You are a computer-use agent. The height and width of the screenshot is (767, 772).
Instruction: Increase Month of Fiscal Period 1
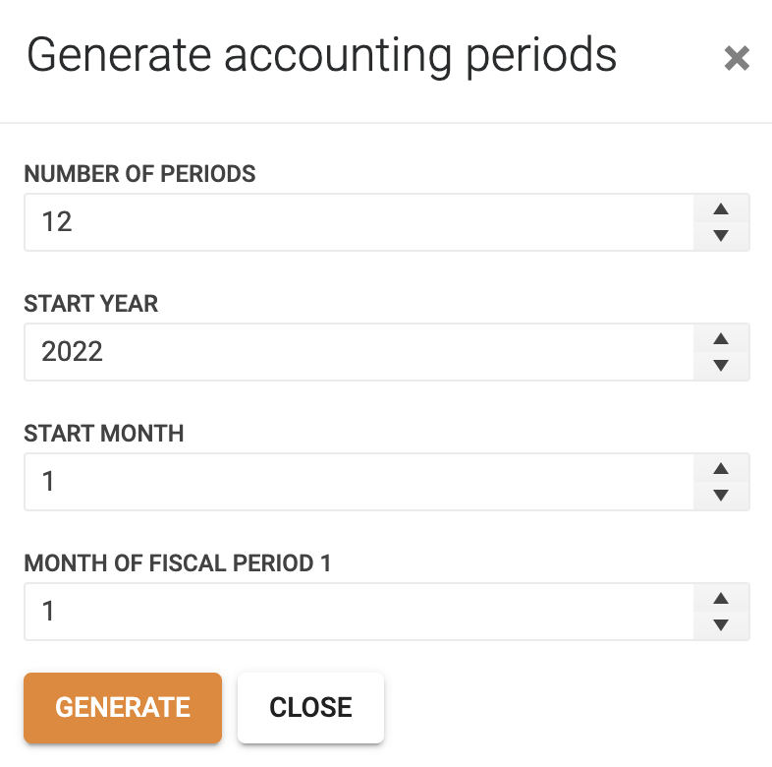721,599
